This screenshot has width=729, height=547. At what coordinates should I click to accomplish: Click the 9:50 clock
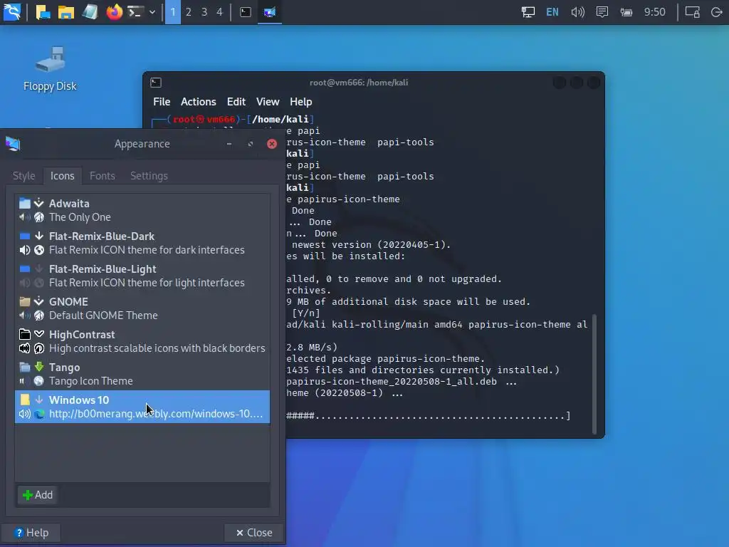655,12
